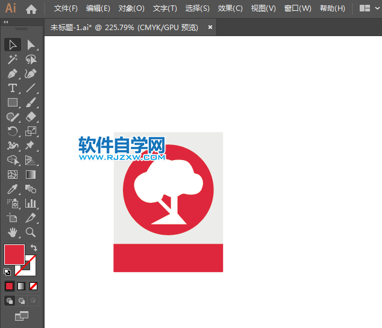This screenshot has height=328, width=382.
Task: Activate the Line Segment tool
Action: (x=31, y=88)
